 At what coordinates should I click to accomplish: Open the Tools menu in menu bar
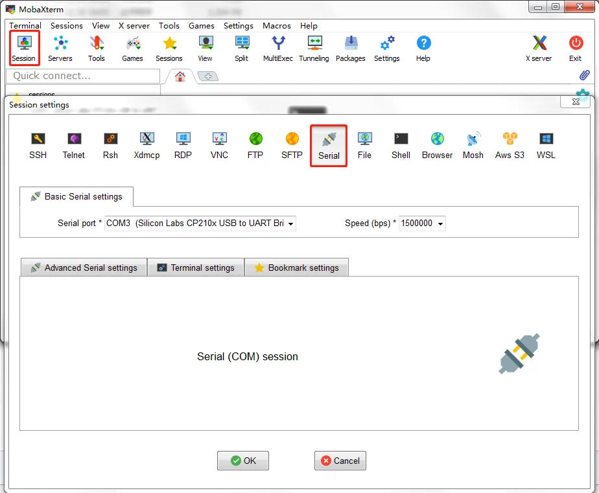point(169,25)
